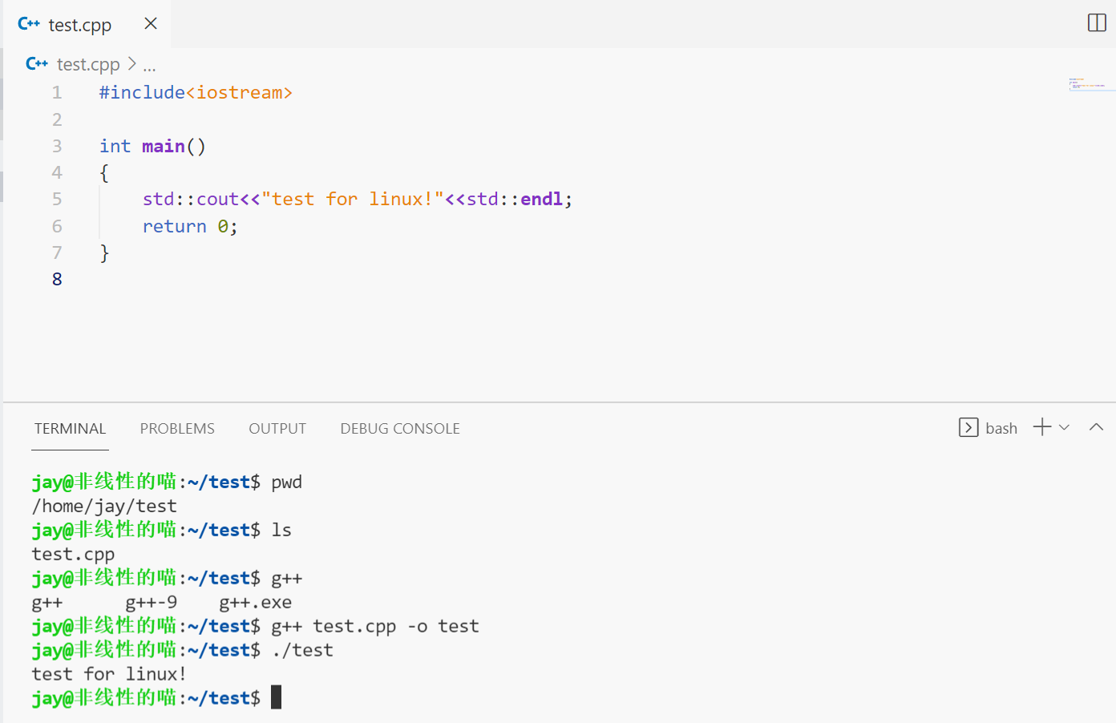Select the test.cpp editor tab
The image size is (1116, 723).
coord(87,24)
